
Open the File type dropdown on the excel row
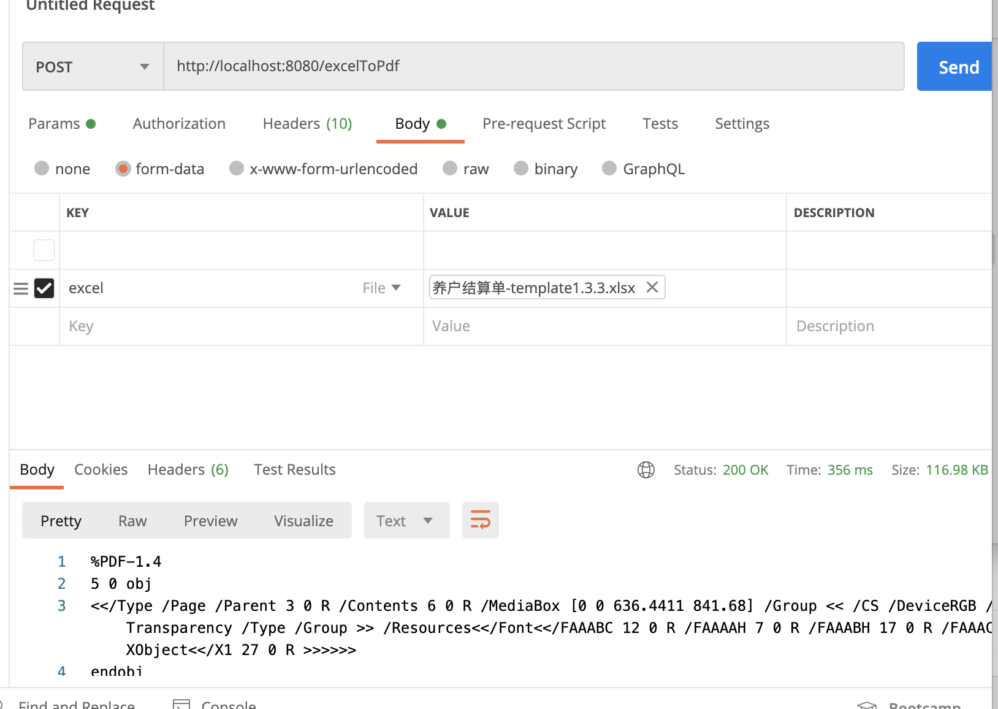coord(381,288)
